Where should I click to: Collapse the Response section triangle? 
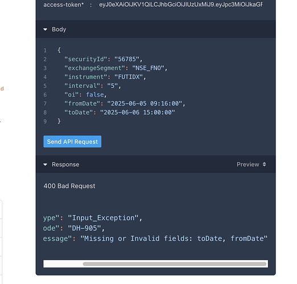(x=45, y=165)
